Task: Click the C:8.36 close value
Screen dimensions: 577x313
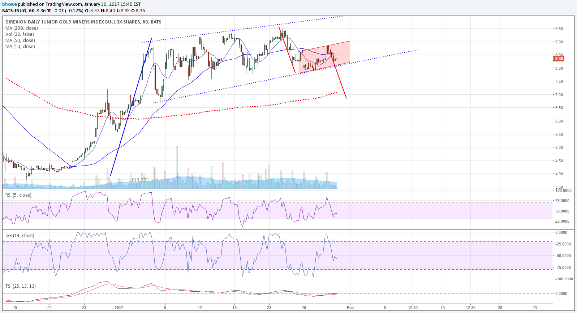Action: pos(138,11)
